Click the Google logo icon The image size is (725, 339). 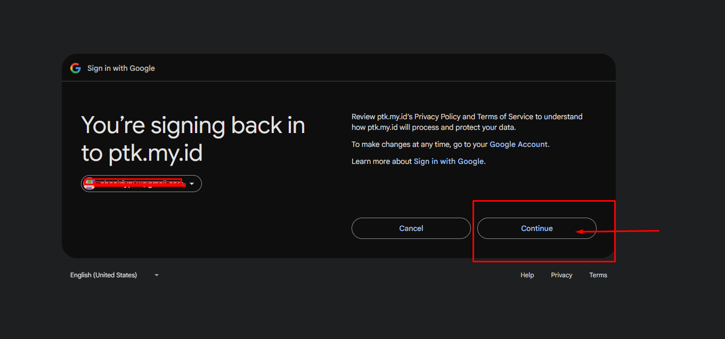76,68
